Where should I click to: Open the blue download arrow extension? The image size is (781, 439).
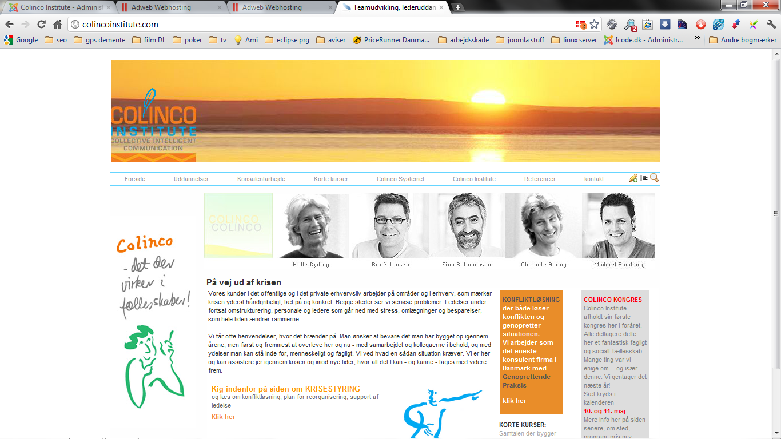pyautogui.click(x=665, y=25)
